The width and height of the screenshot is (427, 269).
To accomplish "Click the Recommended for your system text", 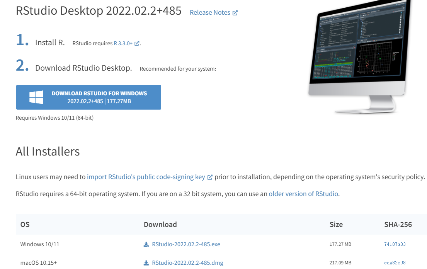I will click(x=178, y=69).
